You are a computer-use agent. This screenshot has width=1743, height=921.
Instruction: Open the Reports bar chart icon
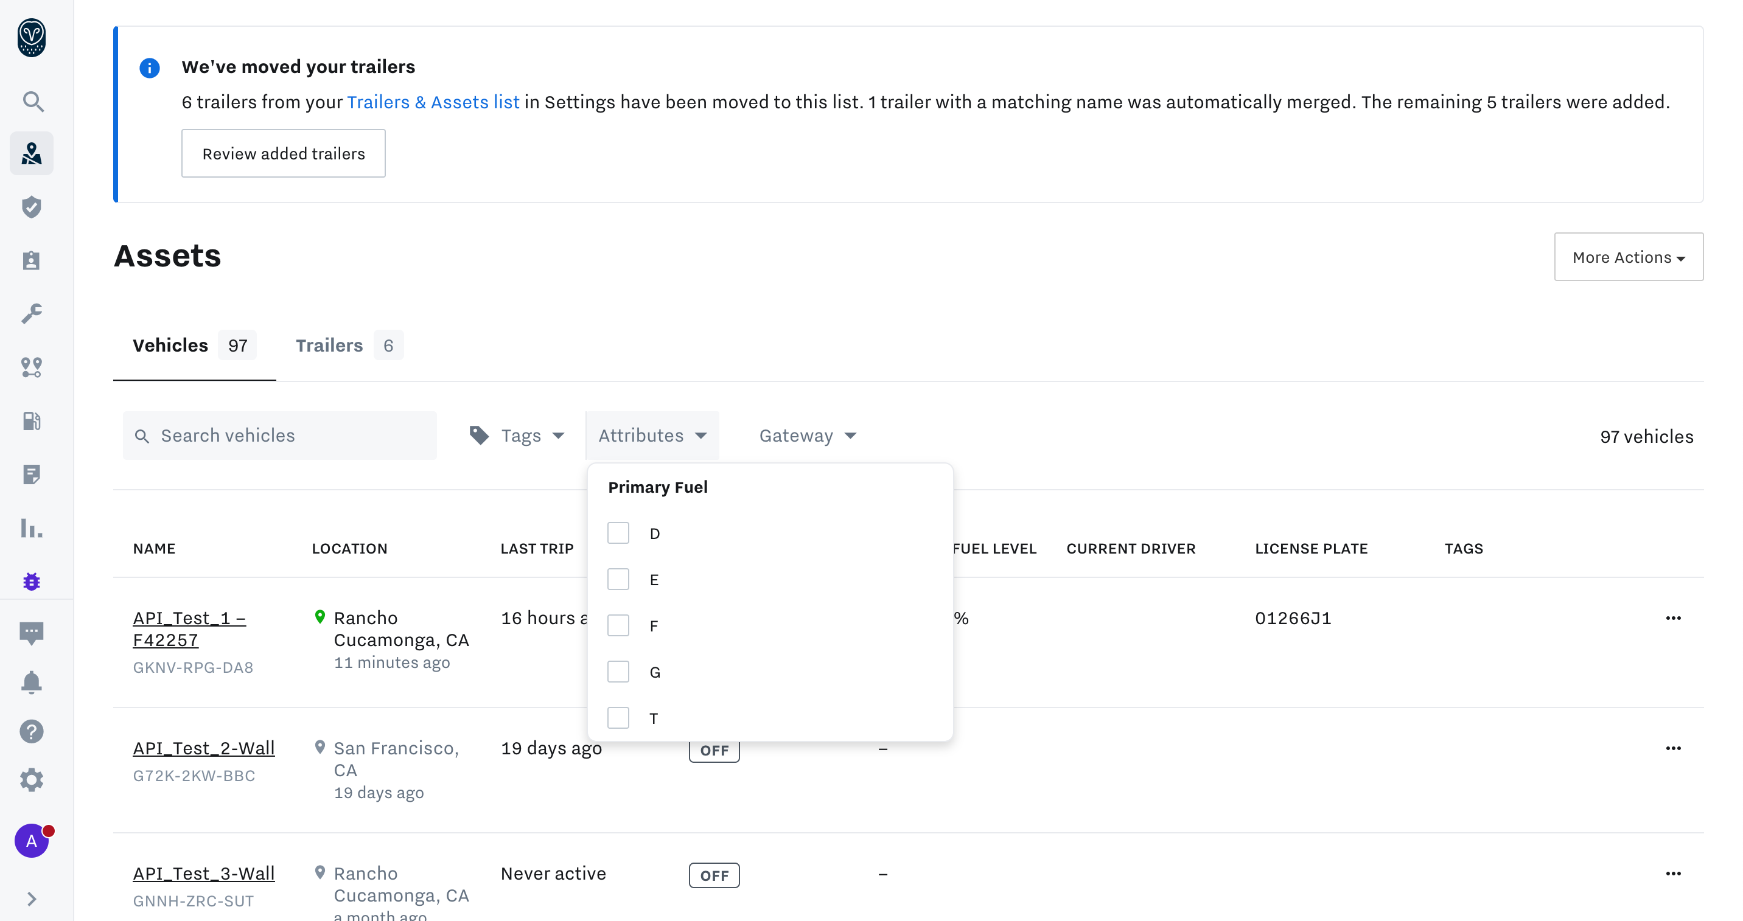32,528
